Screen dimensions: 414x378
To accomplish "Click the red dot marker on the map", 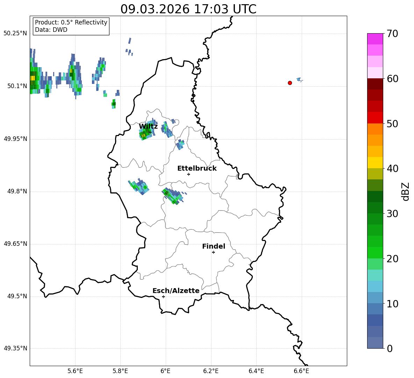I will (290, 83).
